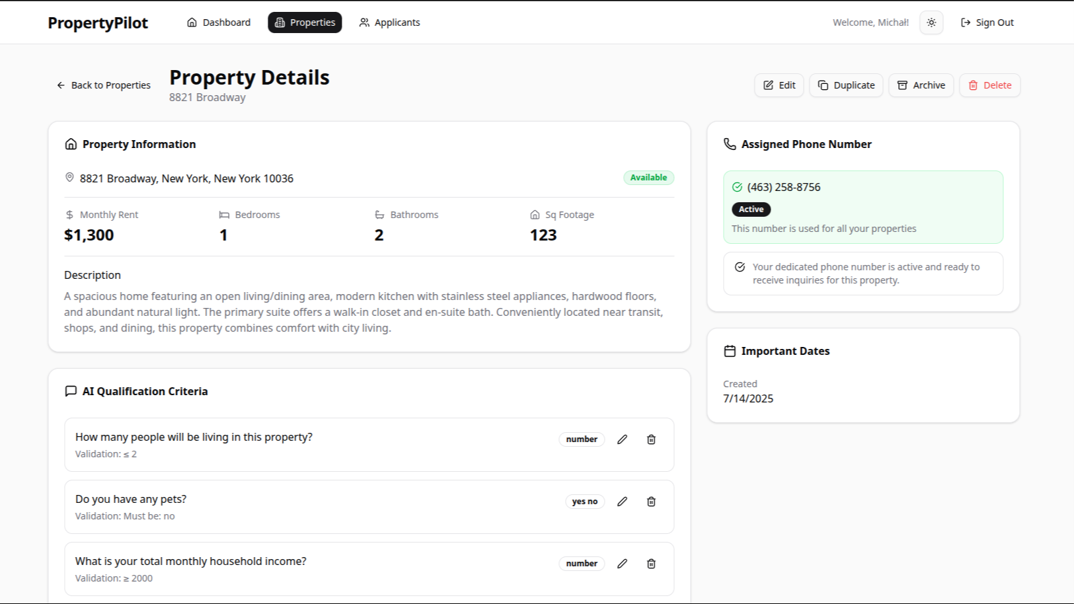1074x604 pixels.
Task: Click the trash icon beside the household income question
Action: click(651, 564)
